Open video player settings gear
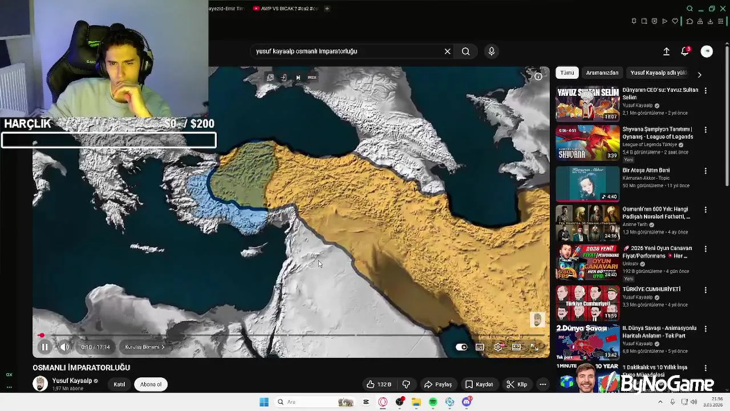The width and height of the screenshot is (730, 411). 498,347
